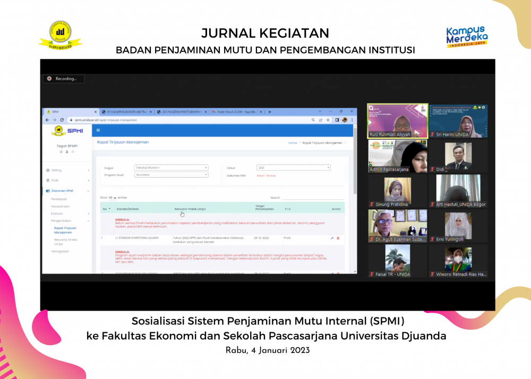Switch to the Kotak Masuk Gmail tab

[237, 112]
